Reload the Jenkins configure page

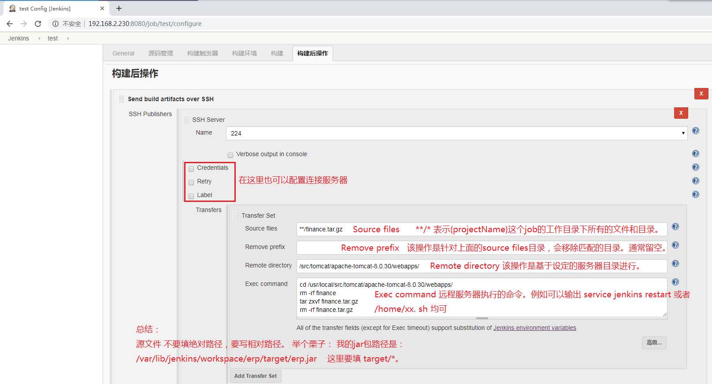[x=38, y=24]
